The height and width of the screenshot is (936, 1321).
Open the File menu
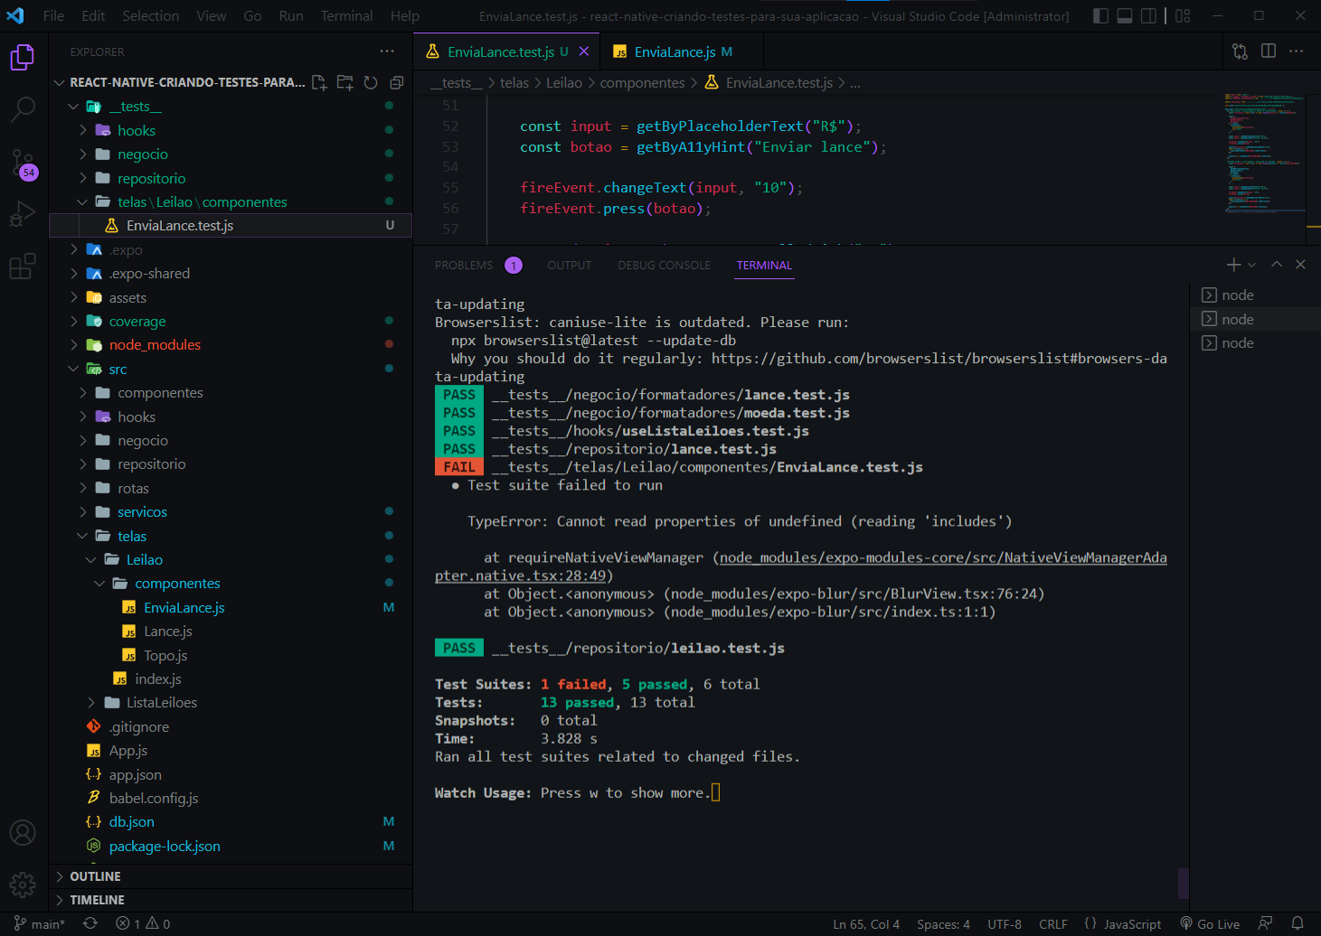(53, 15)
